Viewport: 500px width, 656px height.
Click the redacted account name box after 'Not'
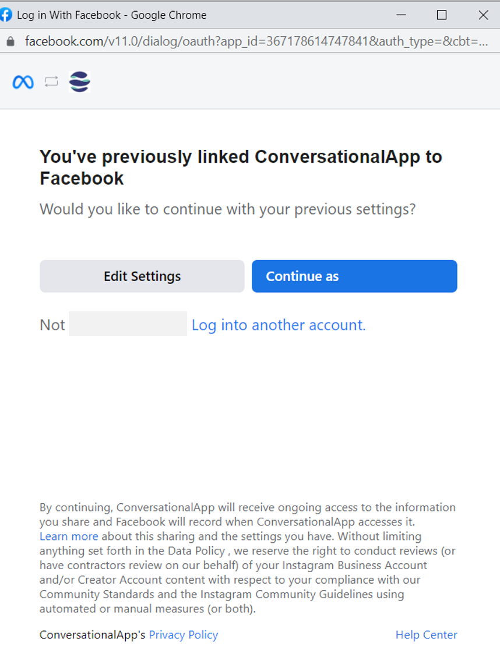[x=128, y=324]
